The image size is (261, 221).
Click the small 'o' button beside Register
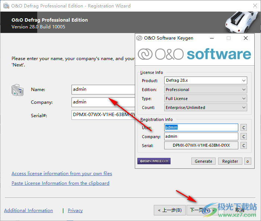click(248, 161)
